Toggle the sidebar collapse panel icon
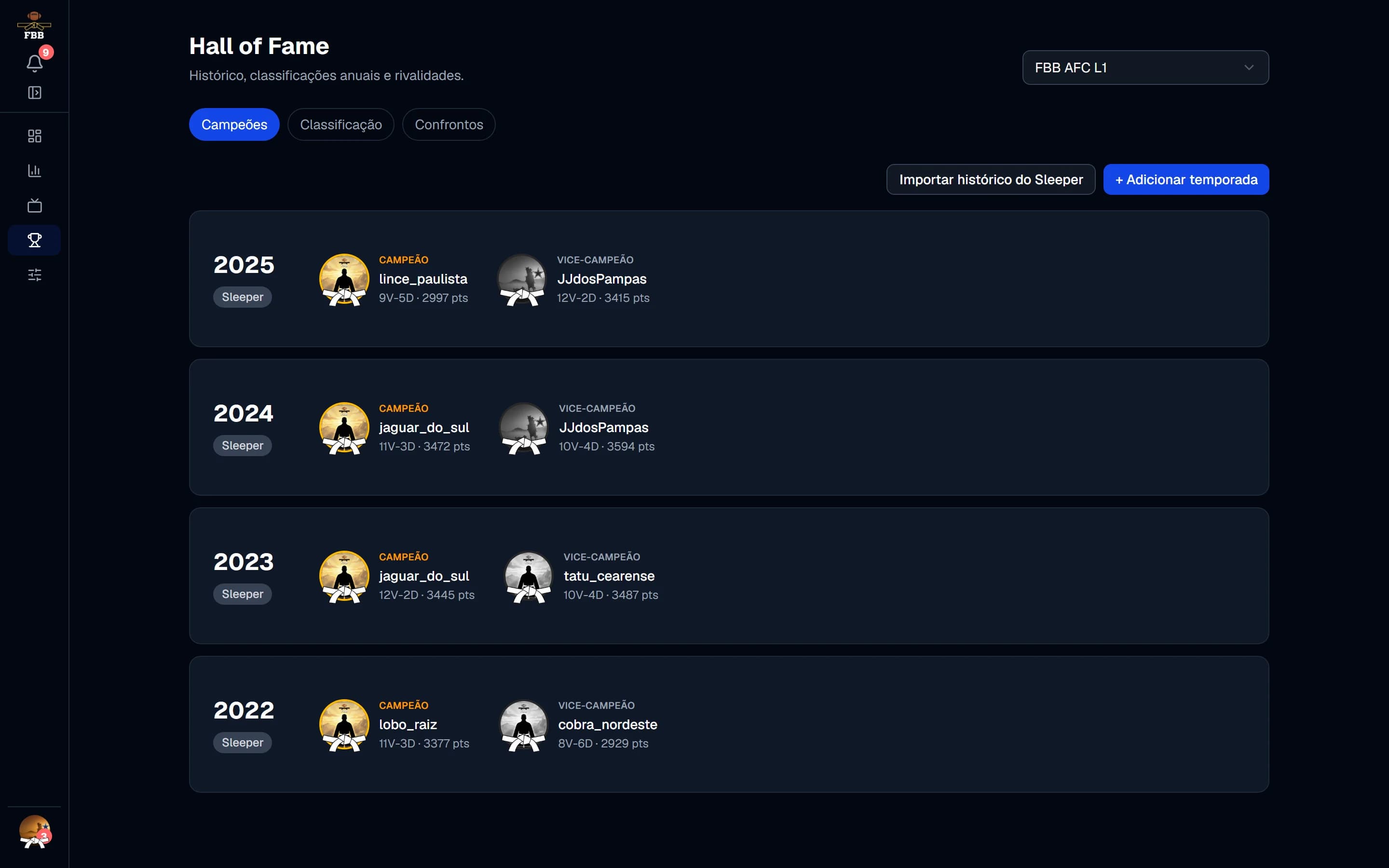1389x868 pixels. (34, 93)
